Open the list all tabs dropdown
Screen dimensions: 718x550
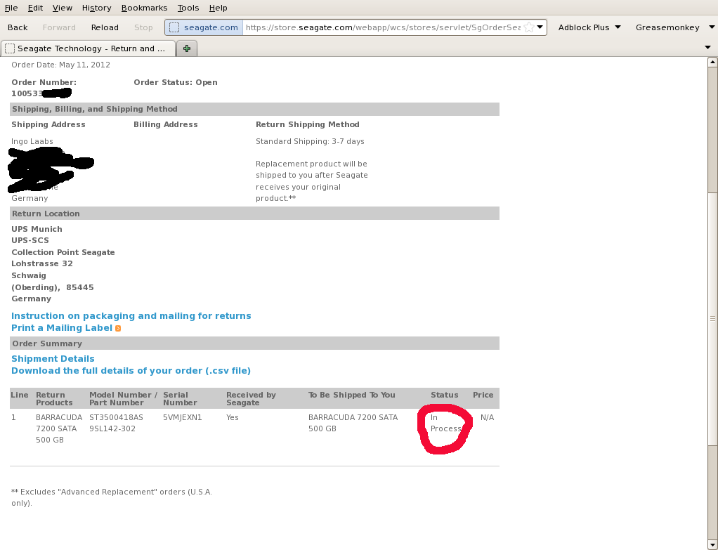tap(707, 48)
